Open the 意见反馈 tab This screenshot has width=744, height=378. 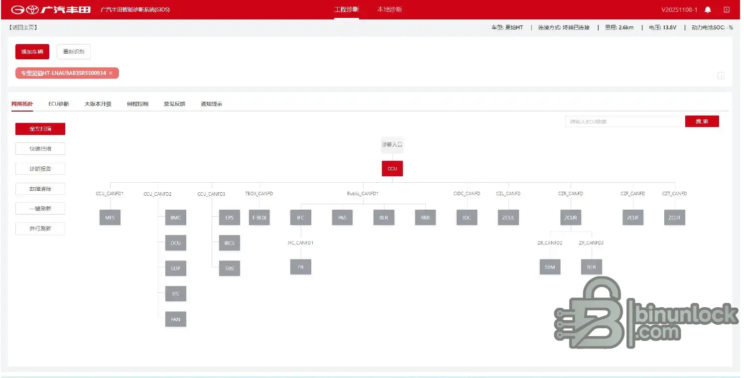pos(174,104)
